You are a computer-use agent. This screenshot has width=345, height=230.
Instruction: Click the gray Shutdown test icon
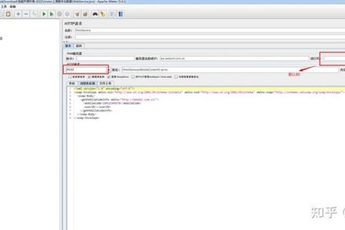click(67, 14)
